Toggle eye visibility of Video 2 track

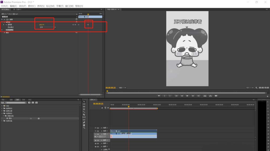click(95, 131)
